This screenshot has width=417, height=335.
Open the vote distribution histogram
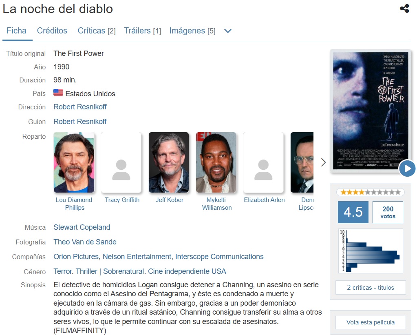(x=371, y=251)
